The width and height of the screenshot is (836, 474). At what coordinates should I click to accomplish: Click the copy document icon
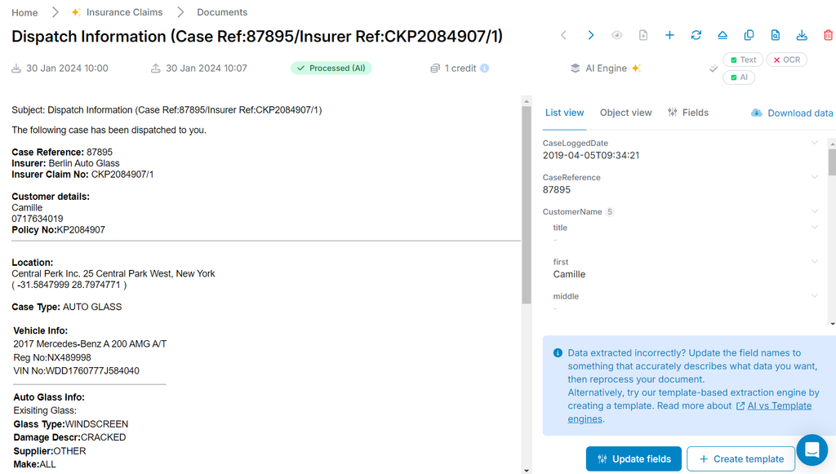[749, 35]
